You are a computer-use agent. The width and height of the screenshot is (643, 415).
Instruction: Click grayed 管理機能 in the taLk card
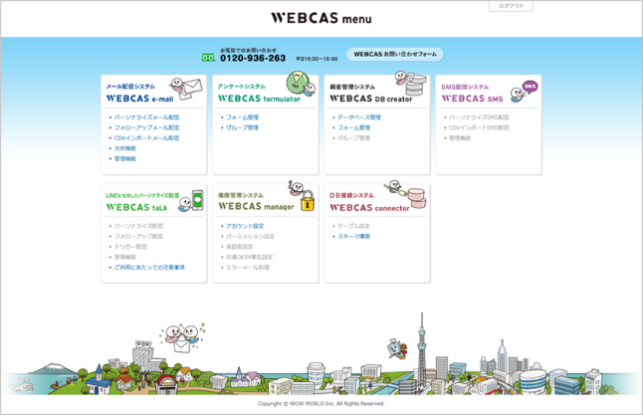(x=125, y=257)
